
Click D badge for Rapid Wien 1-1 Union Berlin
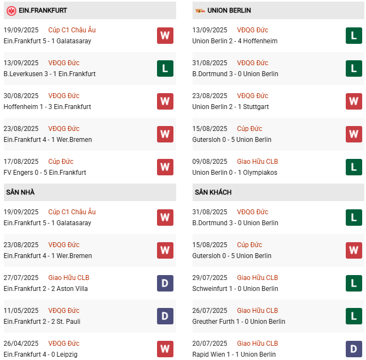tap(354, 348)
